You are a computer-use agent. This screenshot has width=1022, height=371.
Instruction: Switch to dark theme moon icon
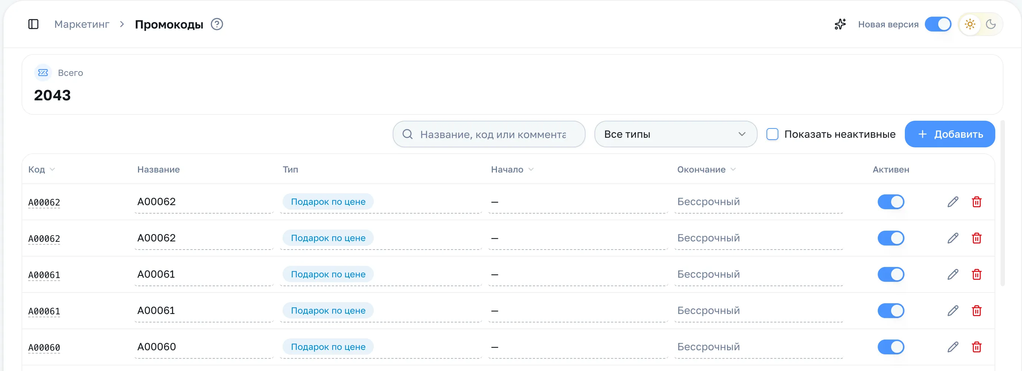(990, 24)
